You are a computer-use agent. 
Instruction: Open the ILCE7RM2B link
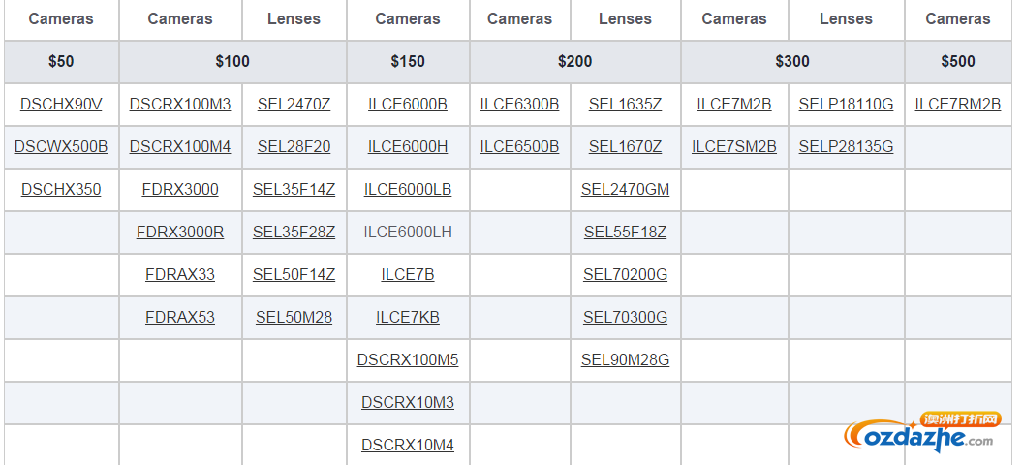(x=958, y=105)
